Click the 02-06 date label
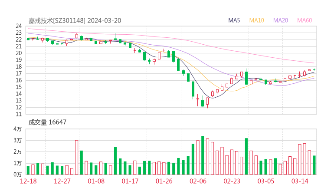This screenshot has width=321, height=191. (198, 181)
